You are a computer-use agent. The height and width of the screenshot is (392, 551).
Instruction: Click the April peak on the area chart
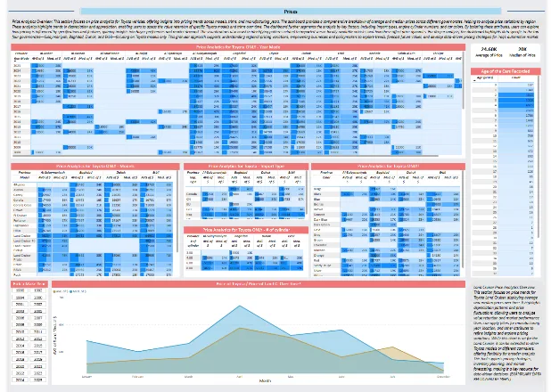(x=240, y=306)
